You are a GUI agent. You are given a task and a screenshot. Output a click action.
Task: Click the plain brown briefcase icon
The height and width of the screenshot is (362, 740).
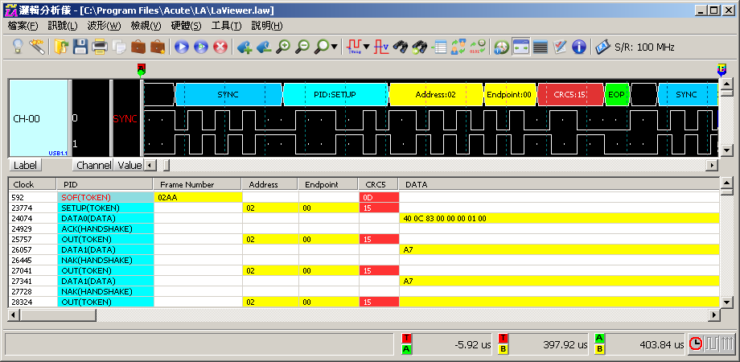point(138,47)
